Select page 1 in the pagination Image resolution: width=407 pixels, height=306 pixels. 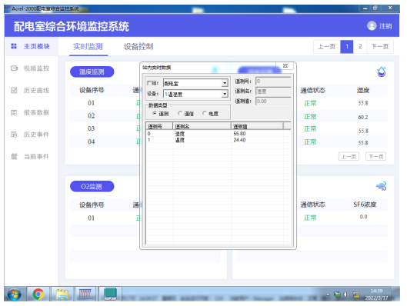tap(347, 47)
